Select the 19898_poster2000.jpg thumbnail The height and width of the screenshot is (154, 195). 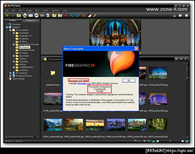tap(158, 99)
